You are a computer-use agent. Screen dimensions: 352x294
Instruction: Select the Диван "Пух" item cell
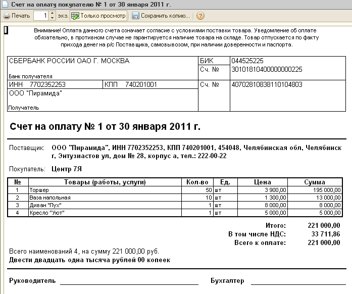click(x=105, y=205)
